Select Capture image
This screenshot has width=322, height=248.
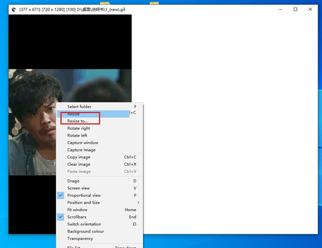[81, 150]
